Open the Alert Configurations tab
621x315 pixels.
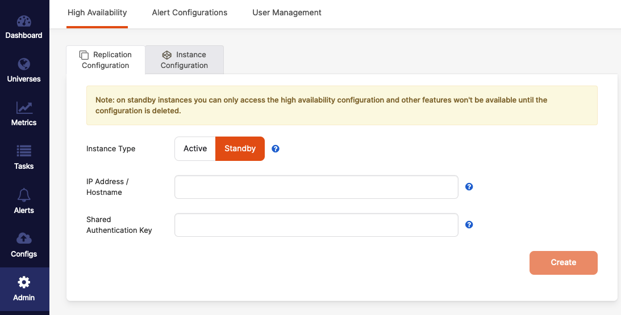[190, 12]
